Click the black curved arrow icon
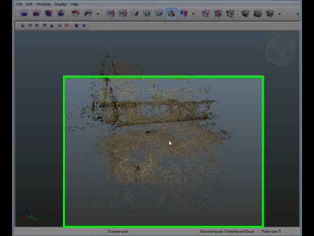 pyautogui.click(x=88, y=14)
